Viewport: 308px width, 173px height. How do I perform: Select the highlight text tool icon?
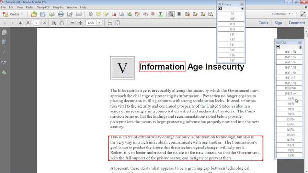point(106,14)
